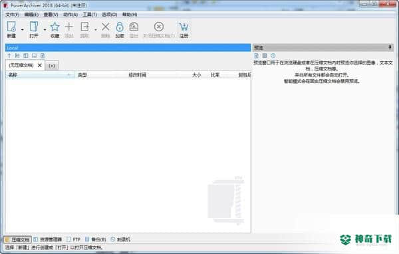Click the fourth small icon under Local bar
The image size is (399, 254).
pos(34,55)
